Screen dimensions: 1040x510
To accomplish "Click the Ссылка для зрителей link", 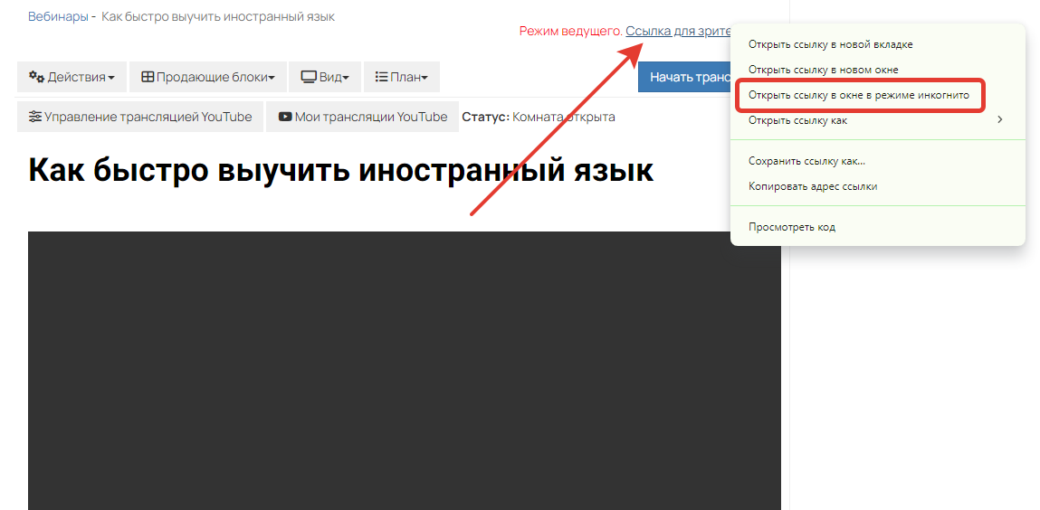I will [x=678, y=31].
